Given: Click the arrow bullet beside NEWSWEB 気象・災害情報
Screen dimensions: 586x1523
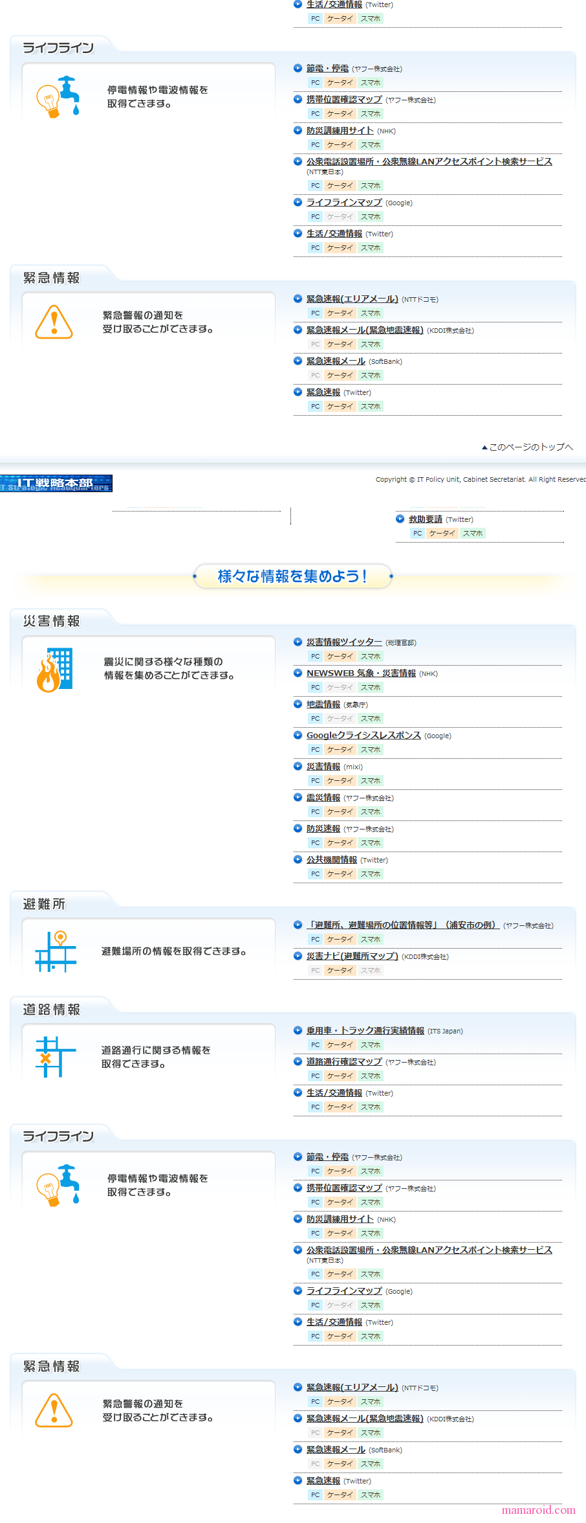Looking at the screenshot, I should pos(298,673).
